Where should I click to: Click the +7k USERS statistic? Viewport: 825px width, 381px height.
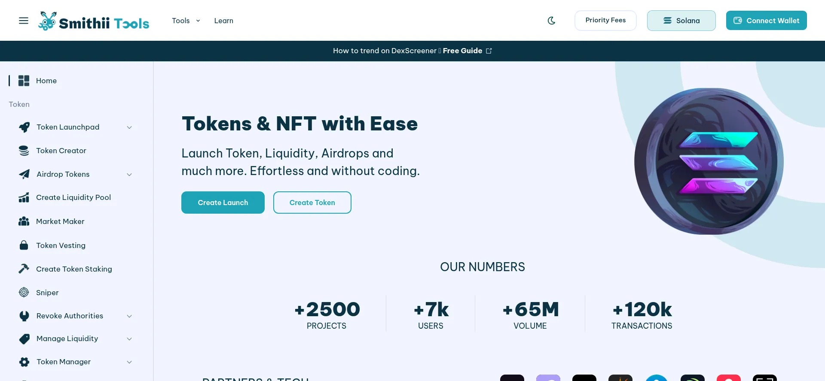[x=431, y=314]
